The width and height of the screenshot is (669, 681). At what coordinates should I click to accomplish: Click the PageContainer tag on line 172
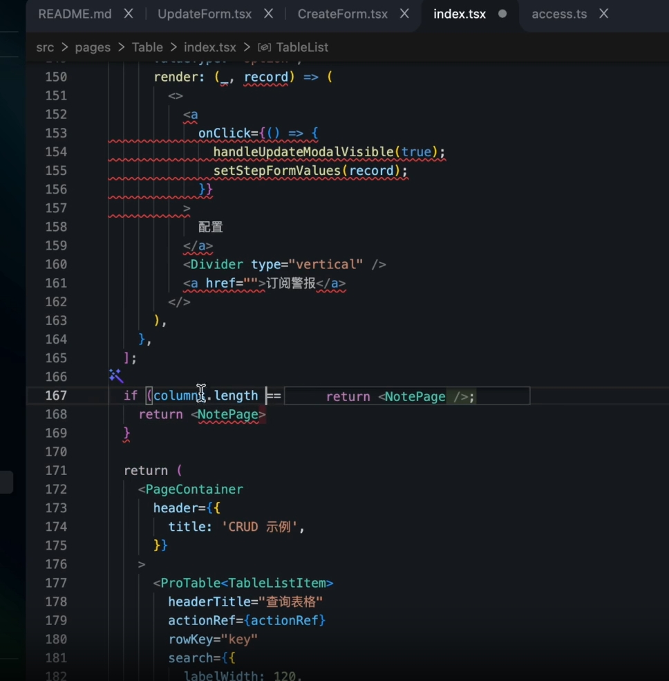coord(194,489)
